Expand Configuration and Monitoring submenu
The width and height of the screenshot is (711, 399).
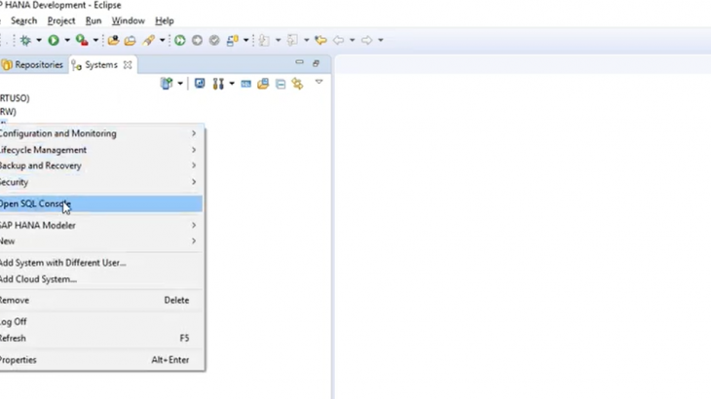100,133
